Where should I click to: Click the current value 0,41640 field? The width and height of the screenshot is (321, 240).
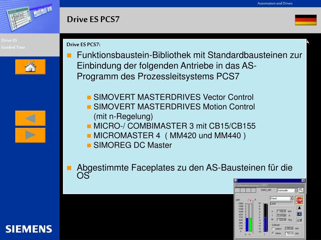tap(282, 216)
